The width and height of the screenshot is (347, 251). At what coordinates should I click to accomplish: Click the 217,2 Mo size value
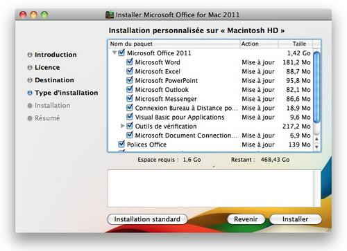click(x=296, y=127)
